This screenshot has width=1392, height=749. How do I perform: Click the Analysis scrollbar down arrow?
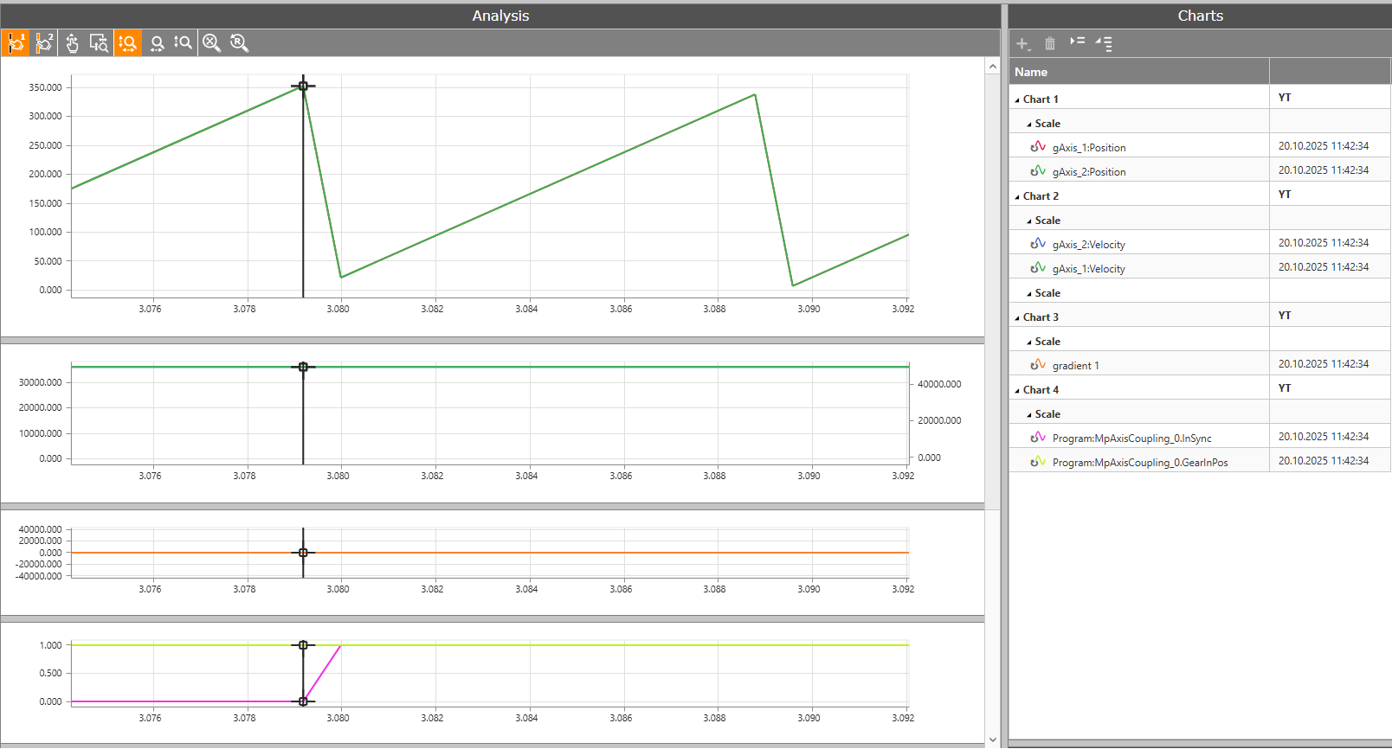(992, 739)
